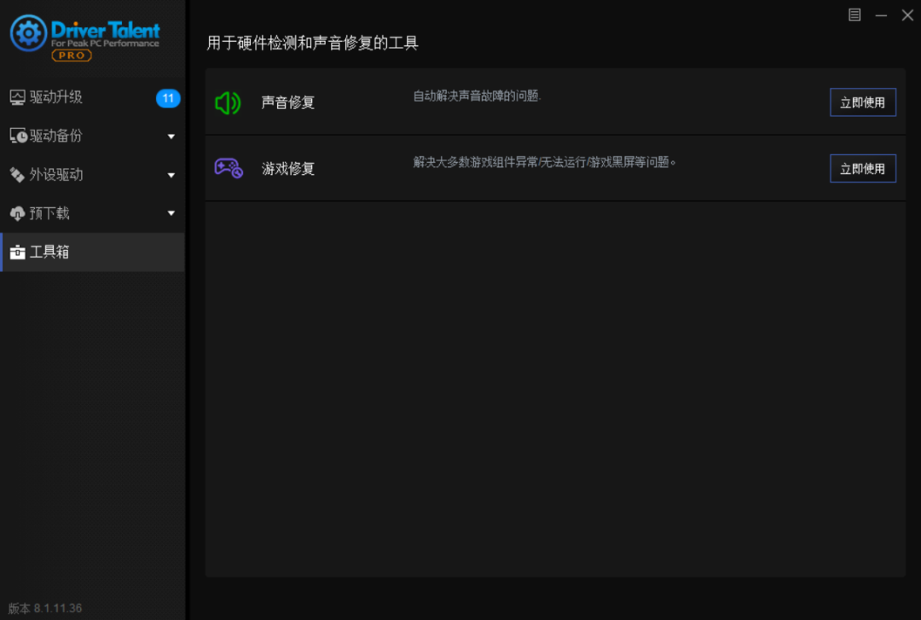Click the version text 版本 8.1.11.36
This screenshot has width=921, height=620.
click(x=43, y=607)
